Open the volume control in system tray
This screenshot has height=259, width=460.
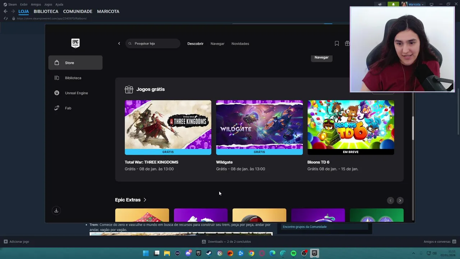coord(434,253)
